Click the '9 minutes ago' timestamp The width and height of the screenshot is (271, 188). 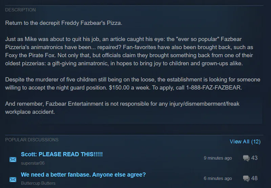coord(218,158)
